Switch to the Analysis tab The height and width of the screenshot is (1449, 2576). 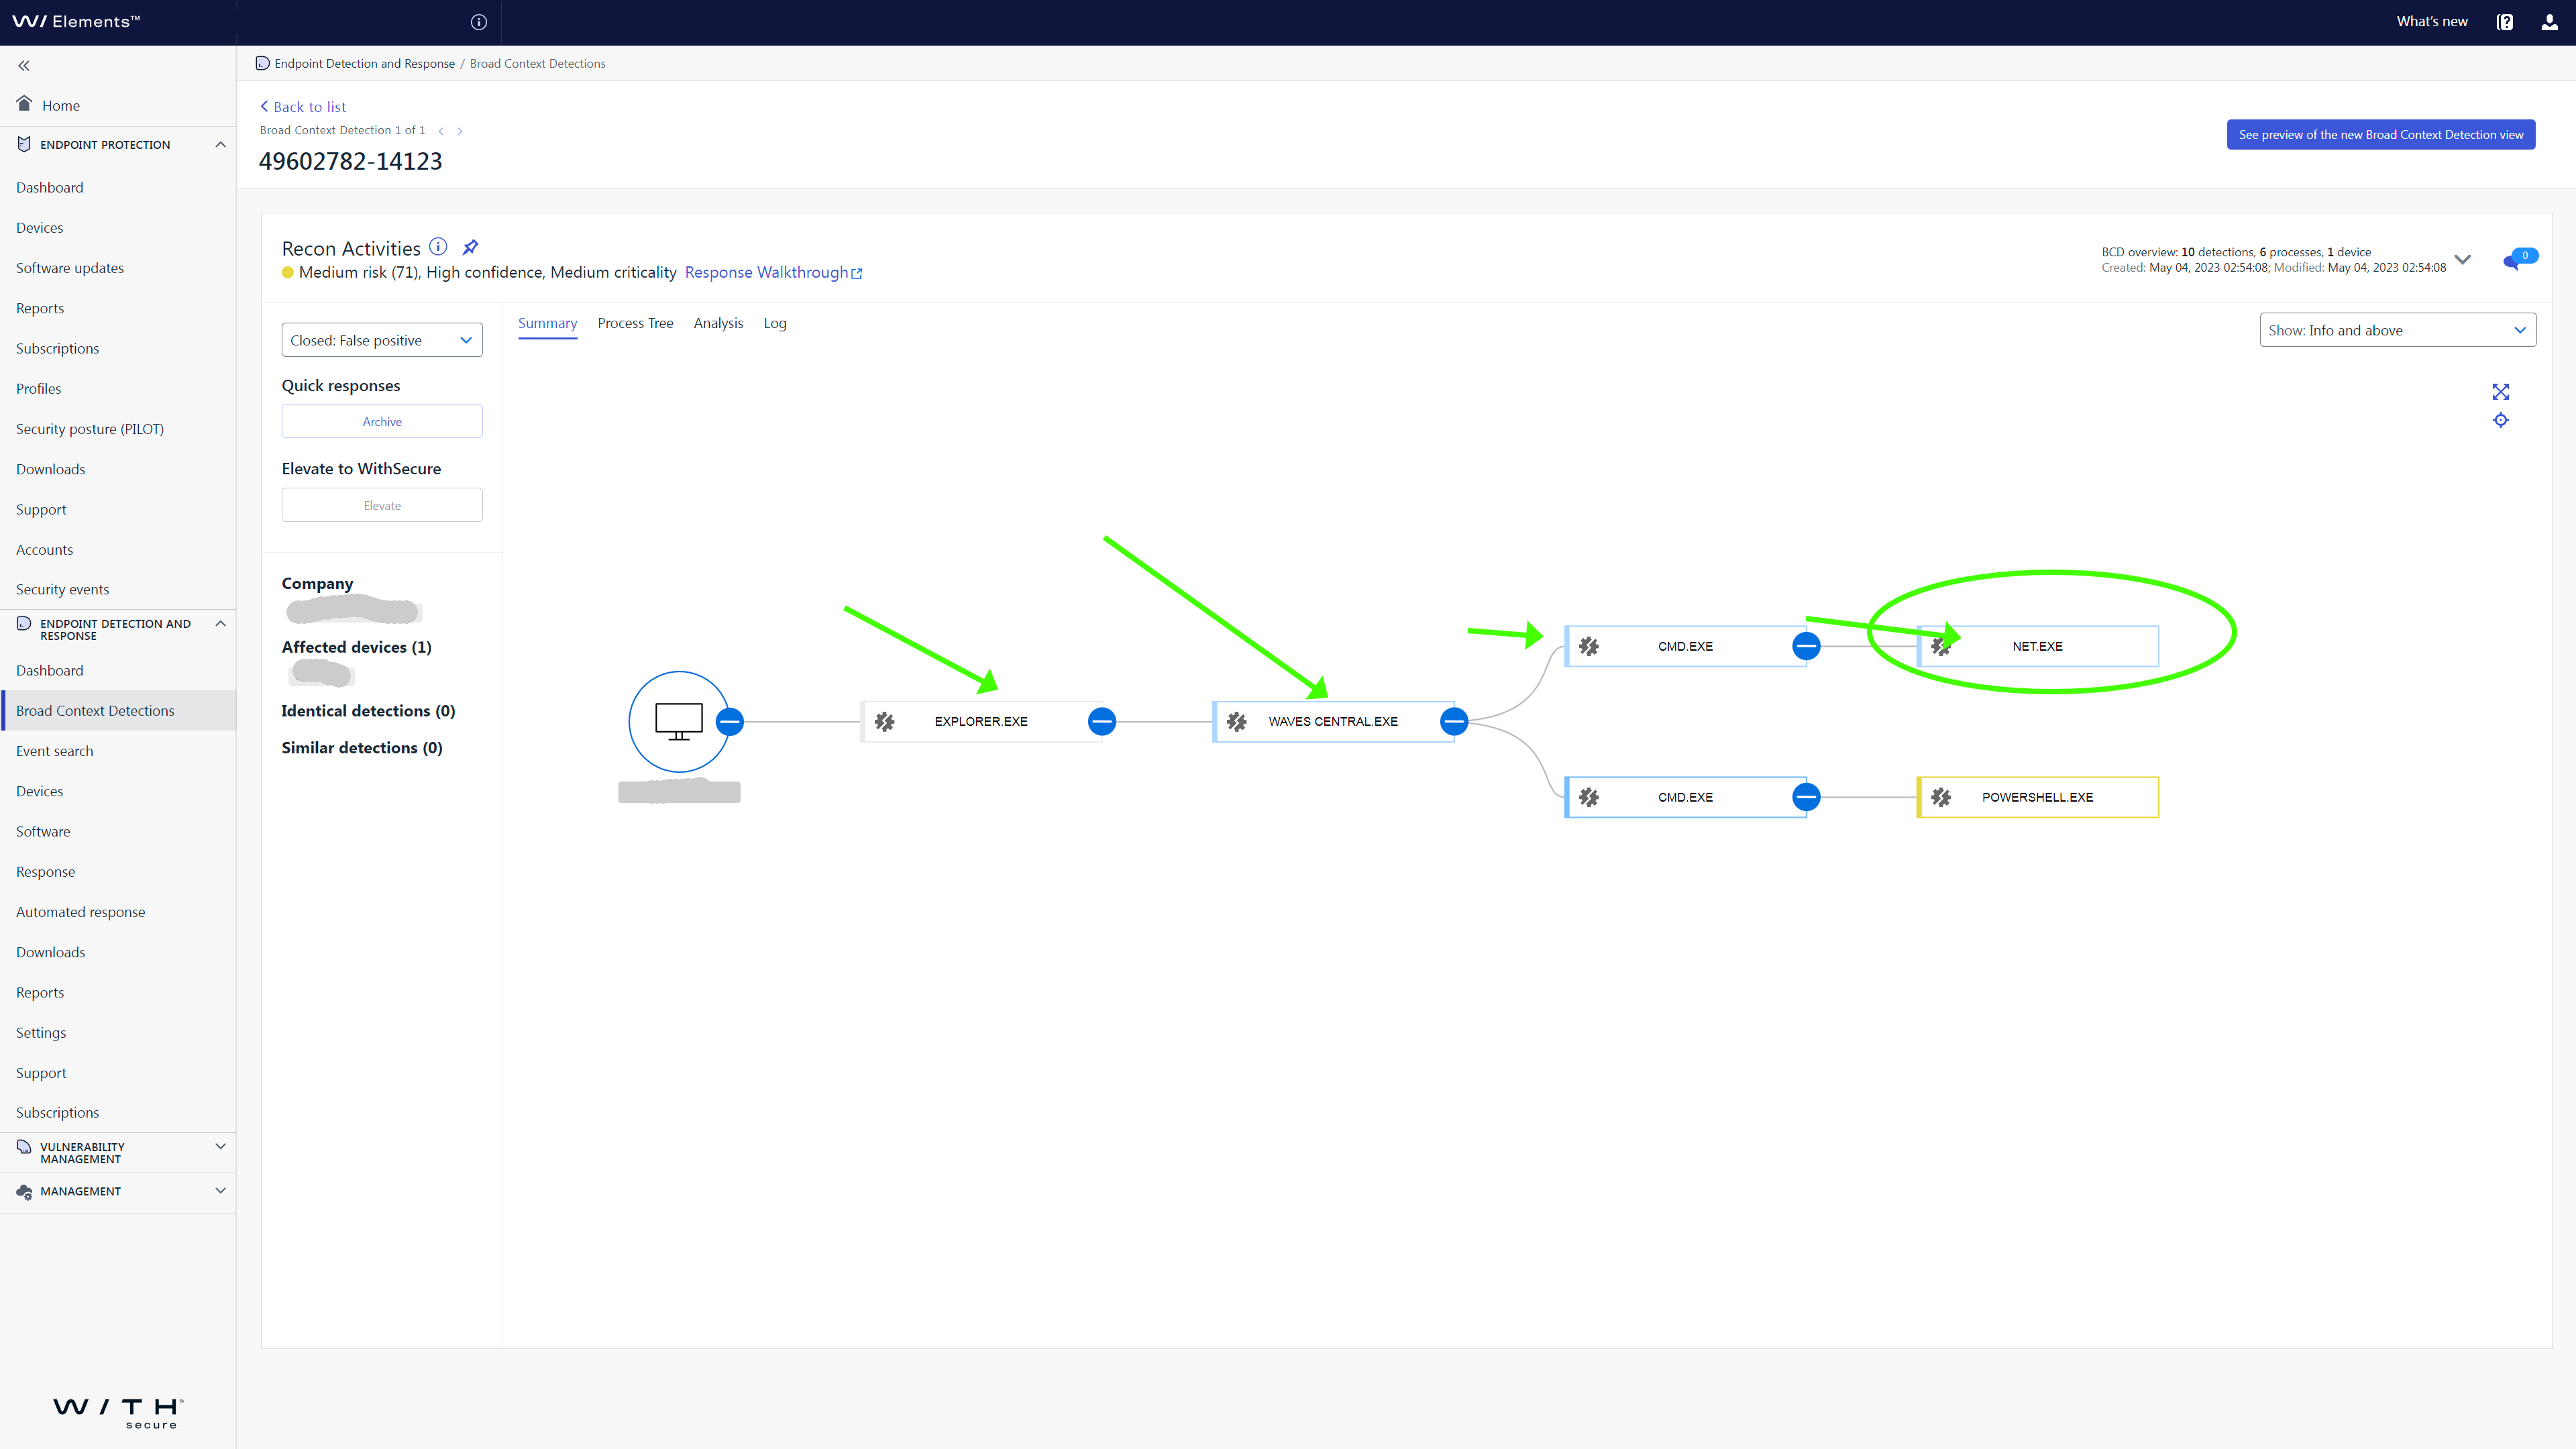click(x=718, y=323)
